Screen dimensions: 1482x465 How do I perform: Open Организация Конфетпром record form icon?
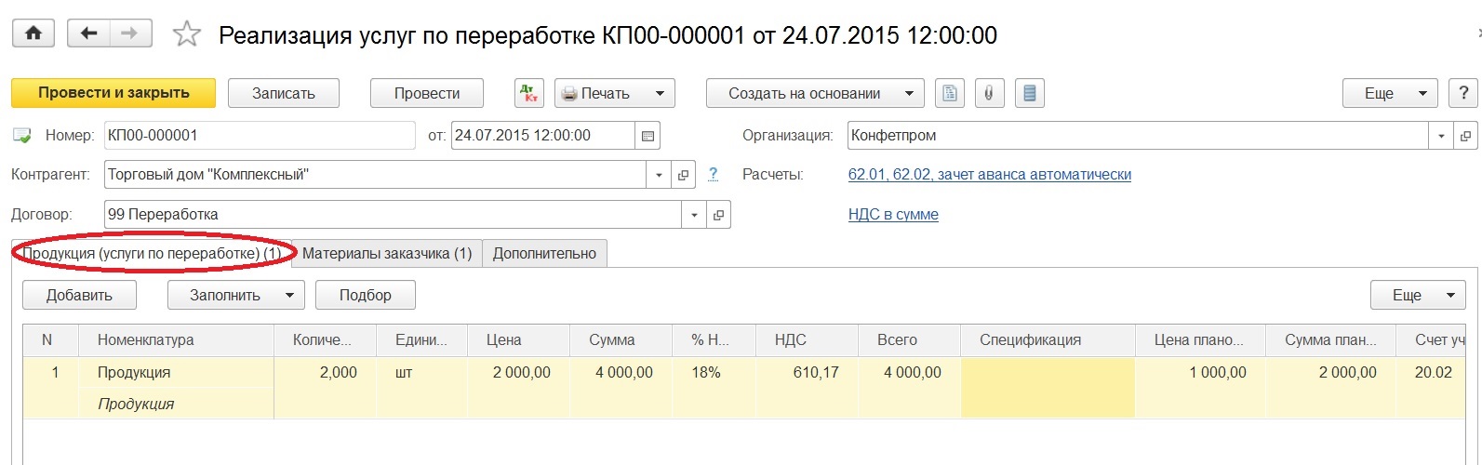[x=1465, y=136]
